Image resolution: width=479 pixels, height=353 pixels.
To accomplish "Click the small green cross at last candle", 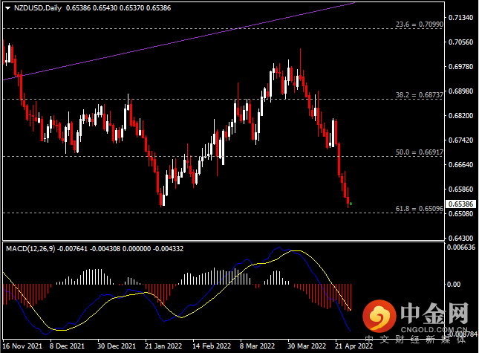I will (351, 204).
